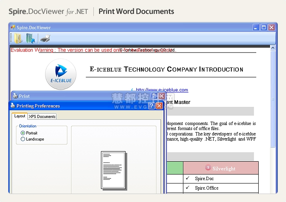The width and height of the screenshot is (286, 202).
Task: Click the E-ICEBLUE logo image
Action: pos(61,74)
